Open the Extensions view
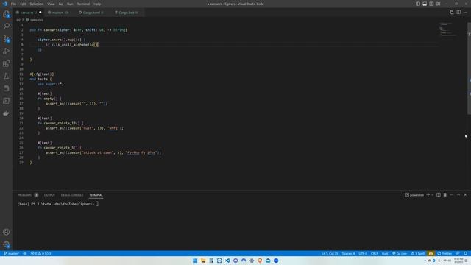 pyautogui.click(x=7, y=64)
